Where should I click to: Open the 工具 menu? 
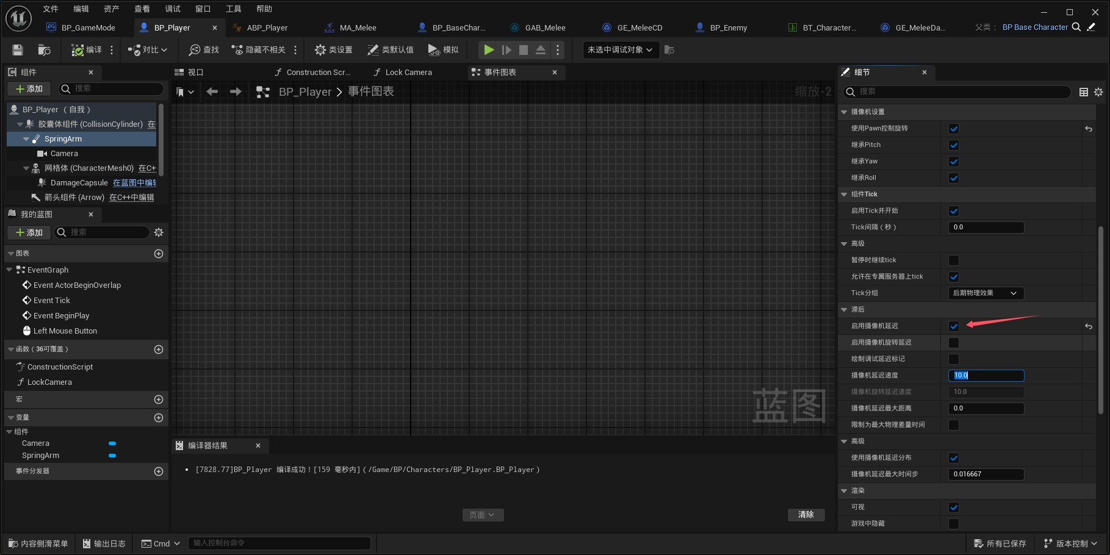(x=234, y=9)
